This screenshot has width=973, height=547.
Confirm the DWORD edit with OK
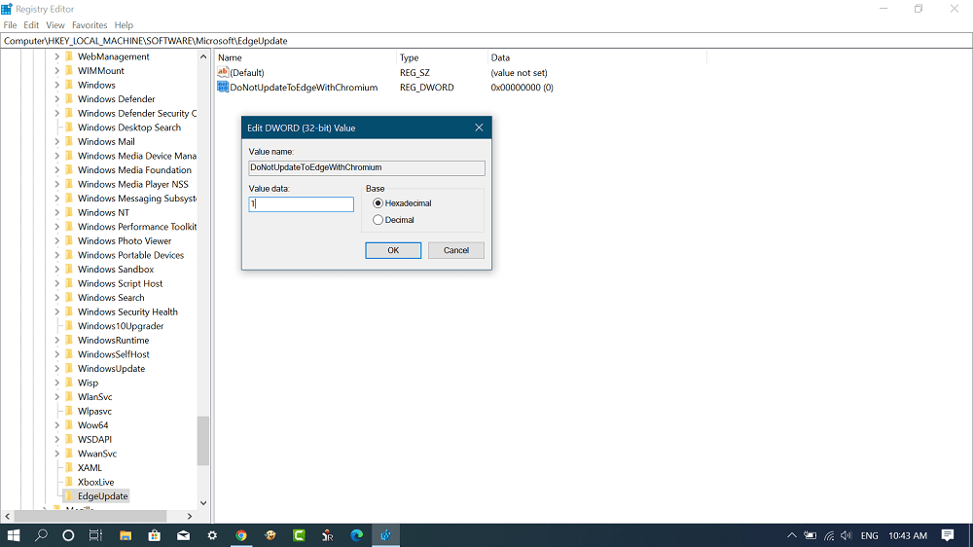(393, 250)
